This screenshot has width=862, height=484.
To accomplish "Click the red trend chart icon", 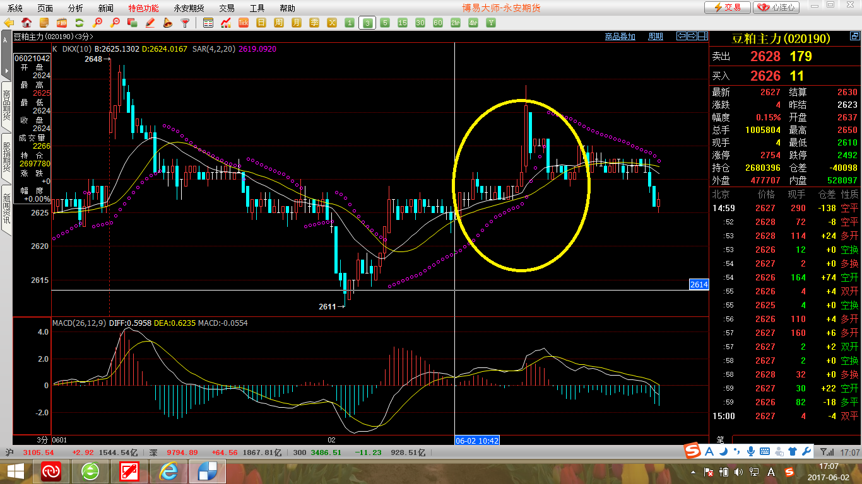I will pos(226,23).
